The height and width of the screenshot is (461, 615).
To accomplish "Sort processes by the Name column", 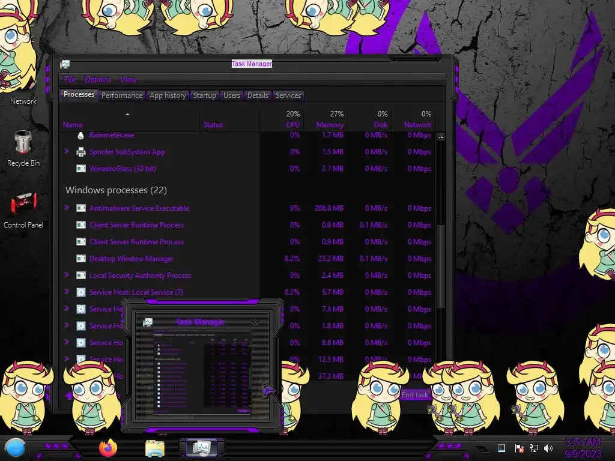I will point(130,119).
